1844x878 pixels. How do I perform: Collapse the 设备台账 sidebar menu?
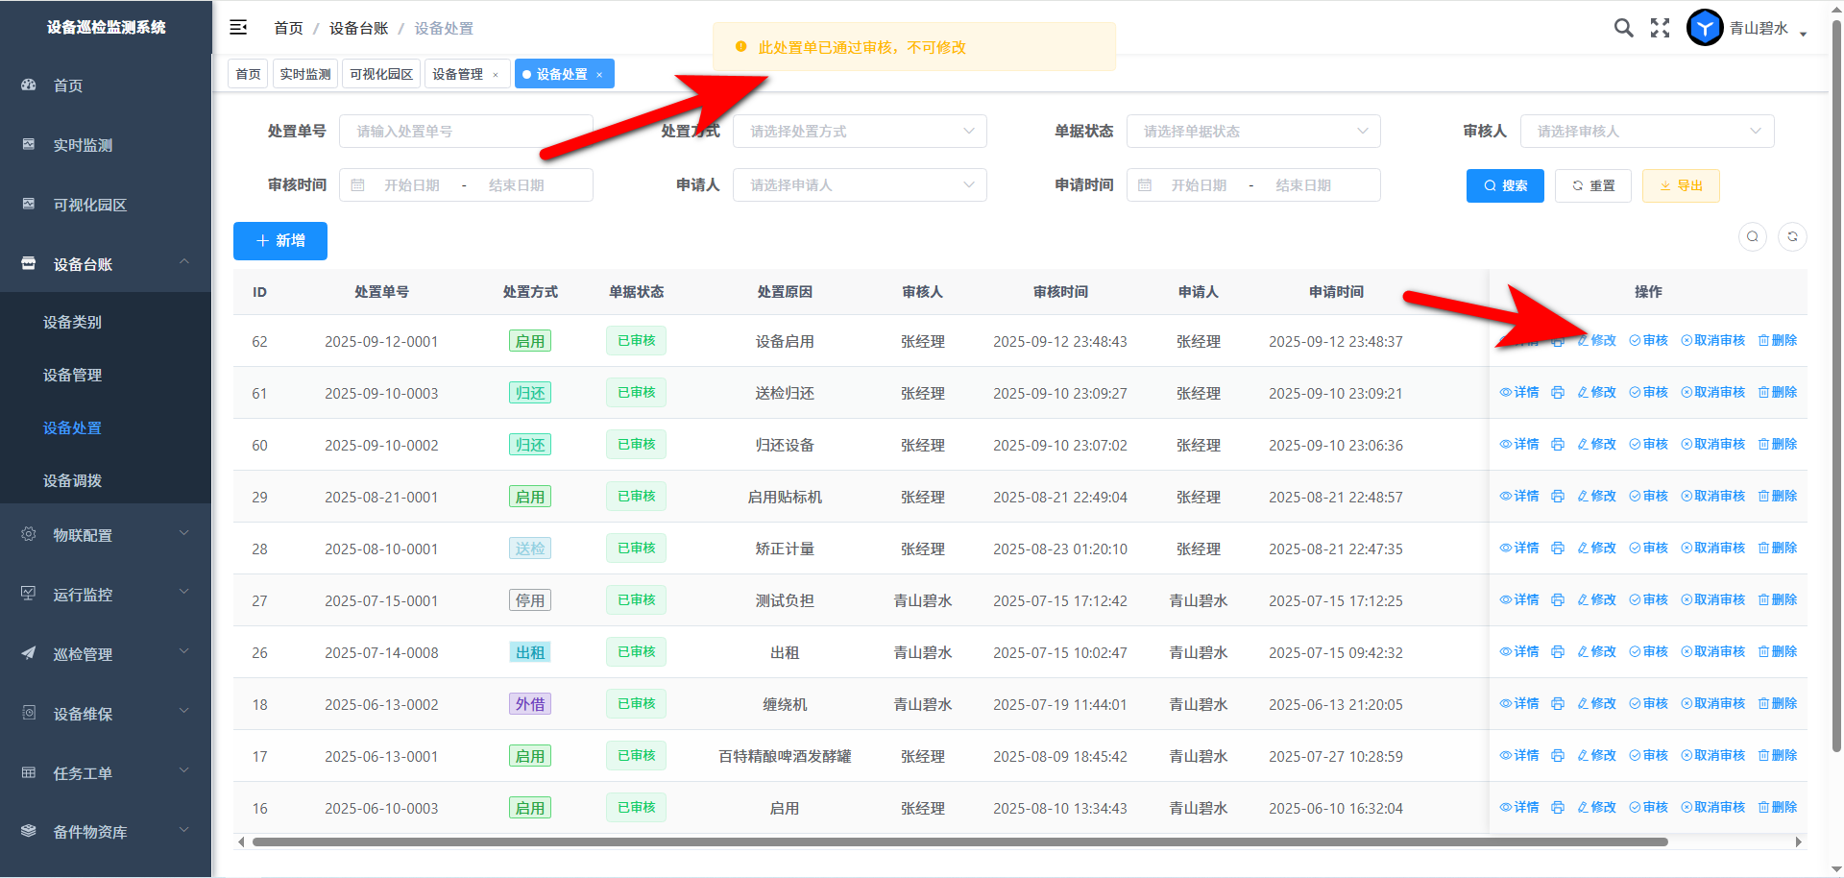(106, 264)
